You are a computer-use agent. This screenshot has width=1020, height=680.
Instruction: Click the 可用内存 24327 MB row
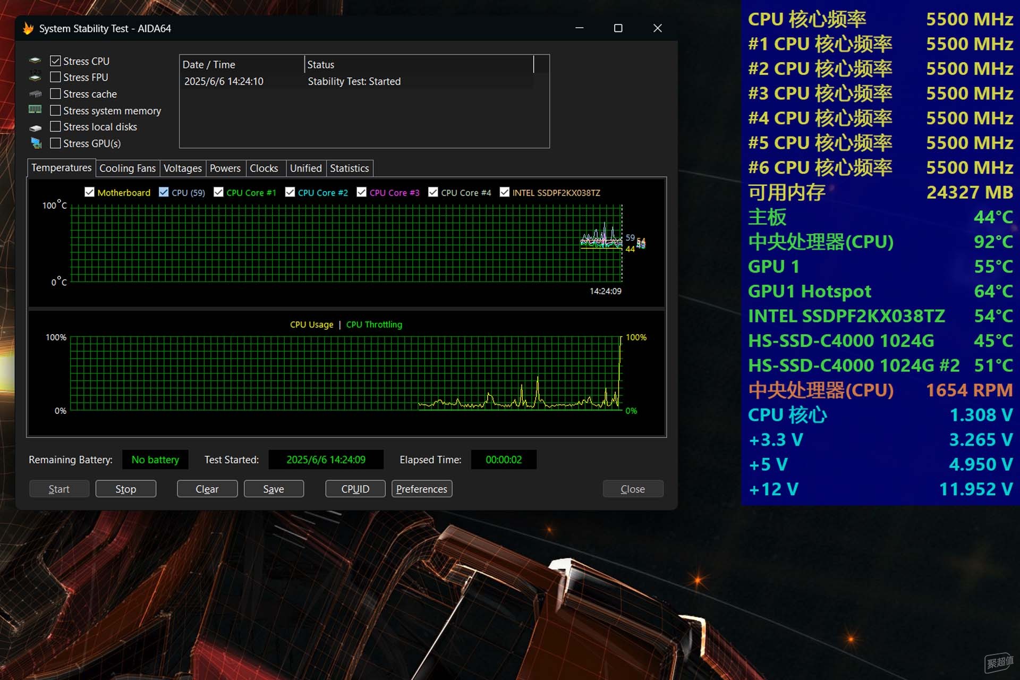(x=880, y=192)
